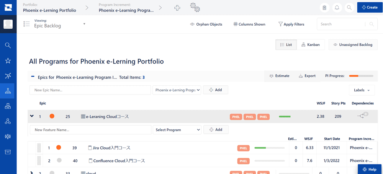
Task: Focus the New Epic Name field
Action: tap(90, 90)
